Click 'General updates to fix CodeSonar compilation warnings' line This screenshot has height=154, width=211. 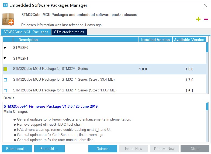pyautogui.click(x=61, y=135)
